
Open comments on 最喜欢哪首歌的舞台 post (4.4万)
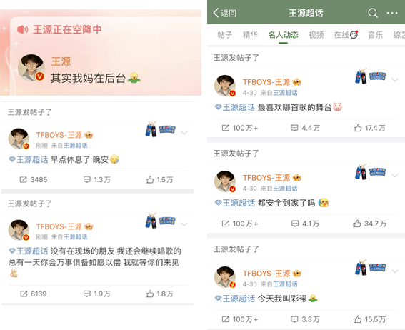[x=305, y=128]
